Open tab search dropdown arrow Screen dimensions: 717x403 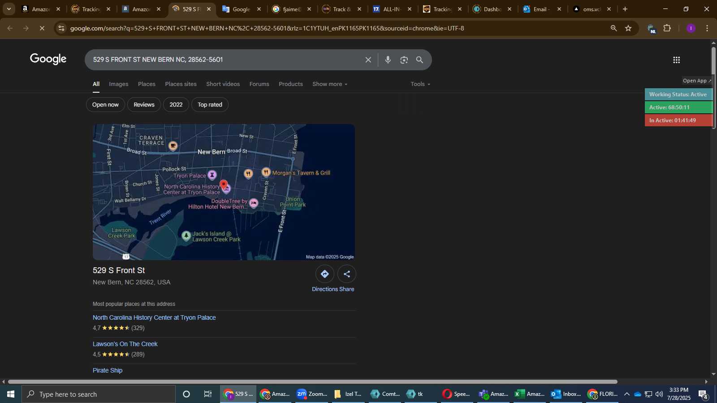[9, 9]
